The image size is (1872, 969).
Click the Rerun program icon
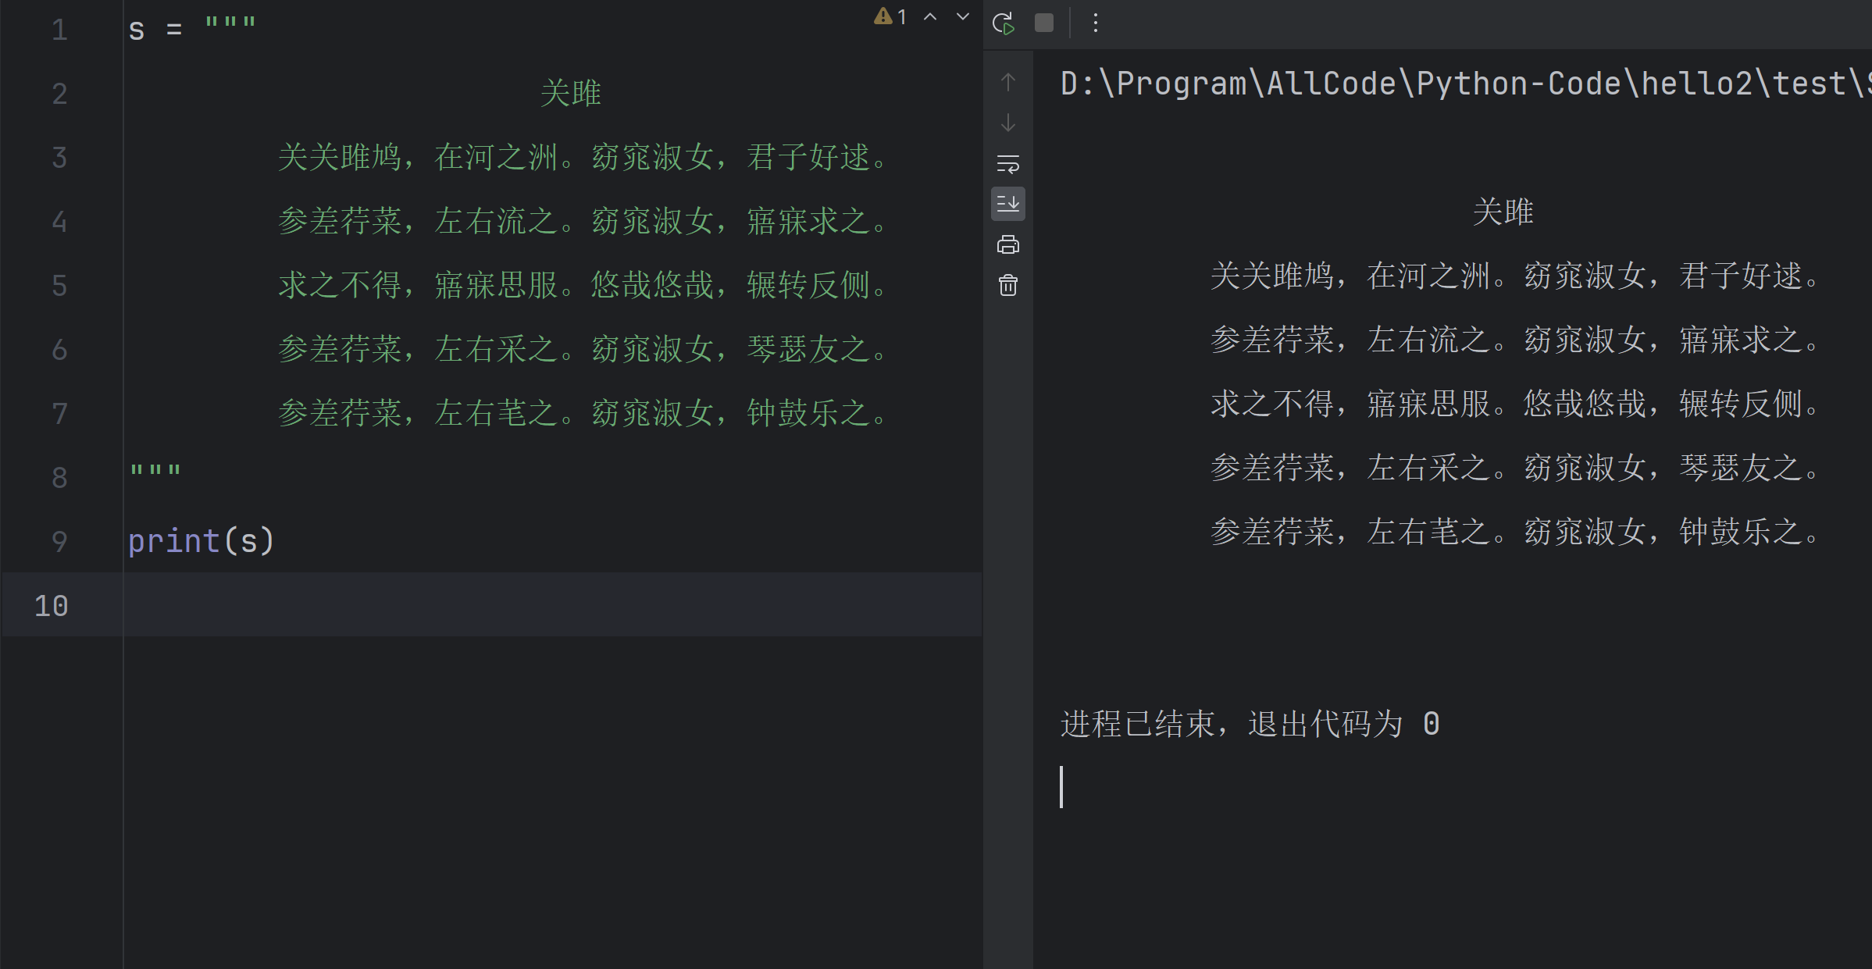tap(1003, 23)
